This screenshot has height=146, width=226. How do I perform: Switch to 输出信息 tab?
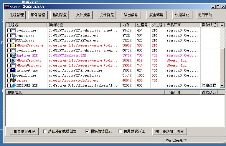[131, 15]
